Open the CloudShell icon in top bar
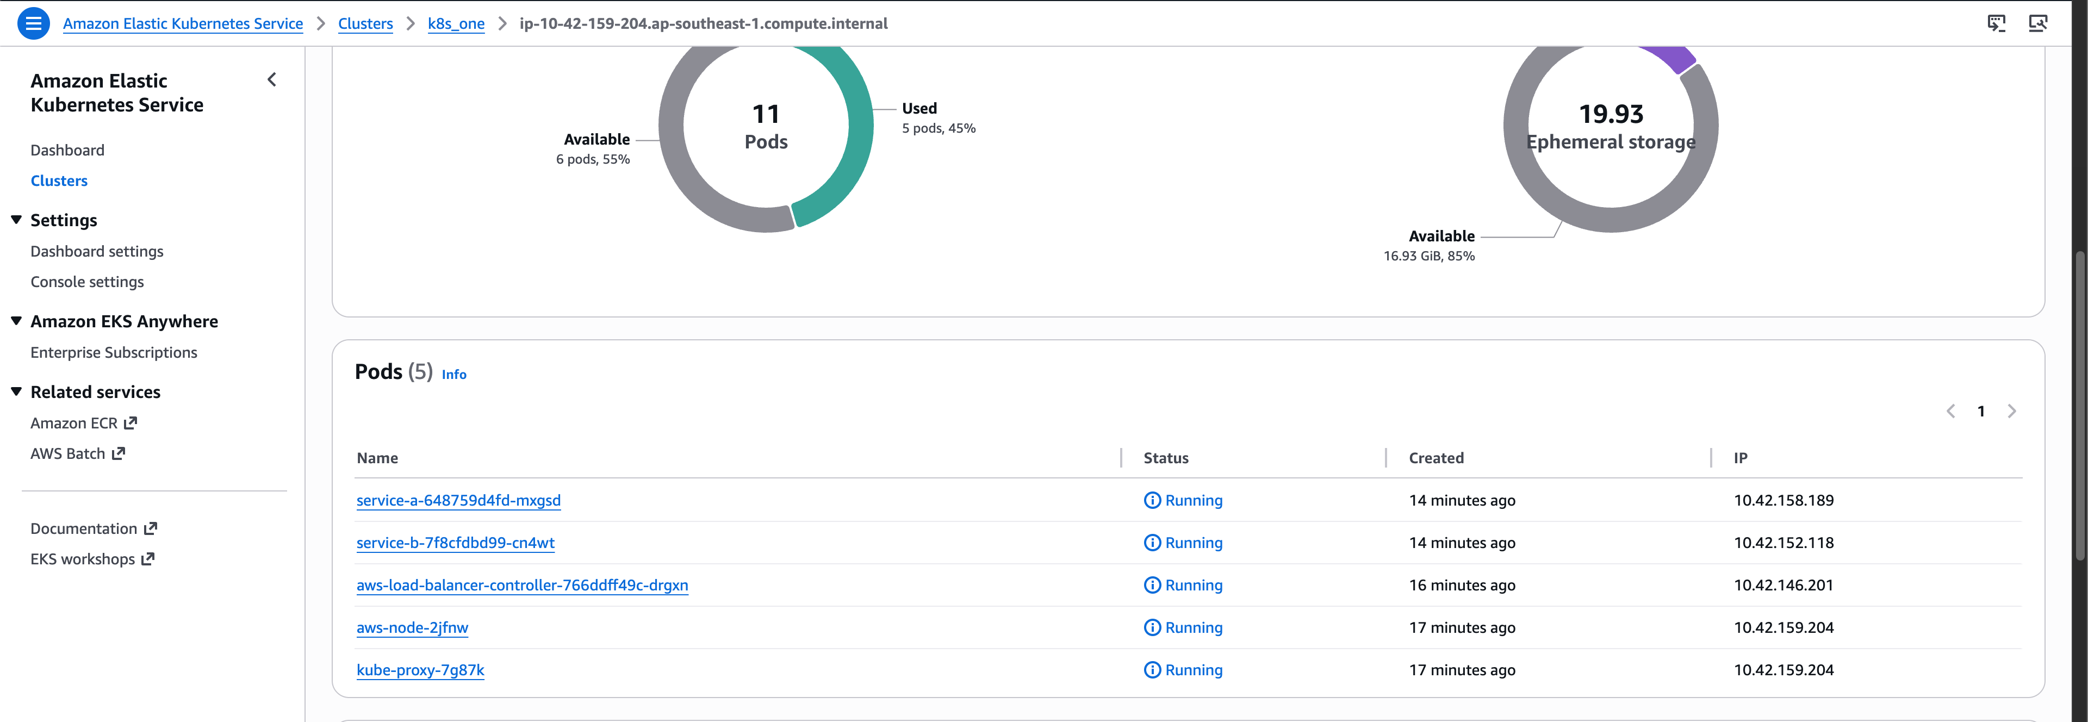The image size is (2088, 722). point(1997,23)
